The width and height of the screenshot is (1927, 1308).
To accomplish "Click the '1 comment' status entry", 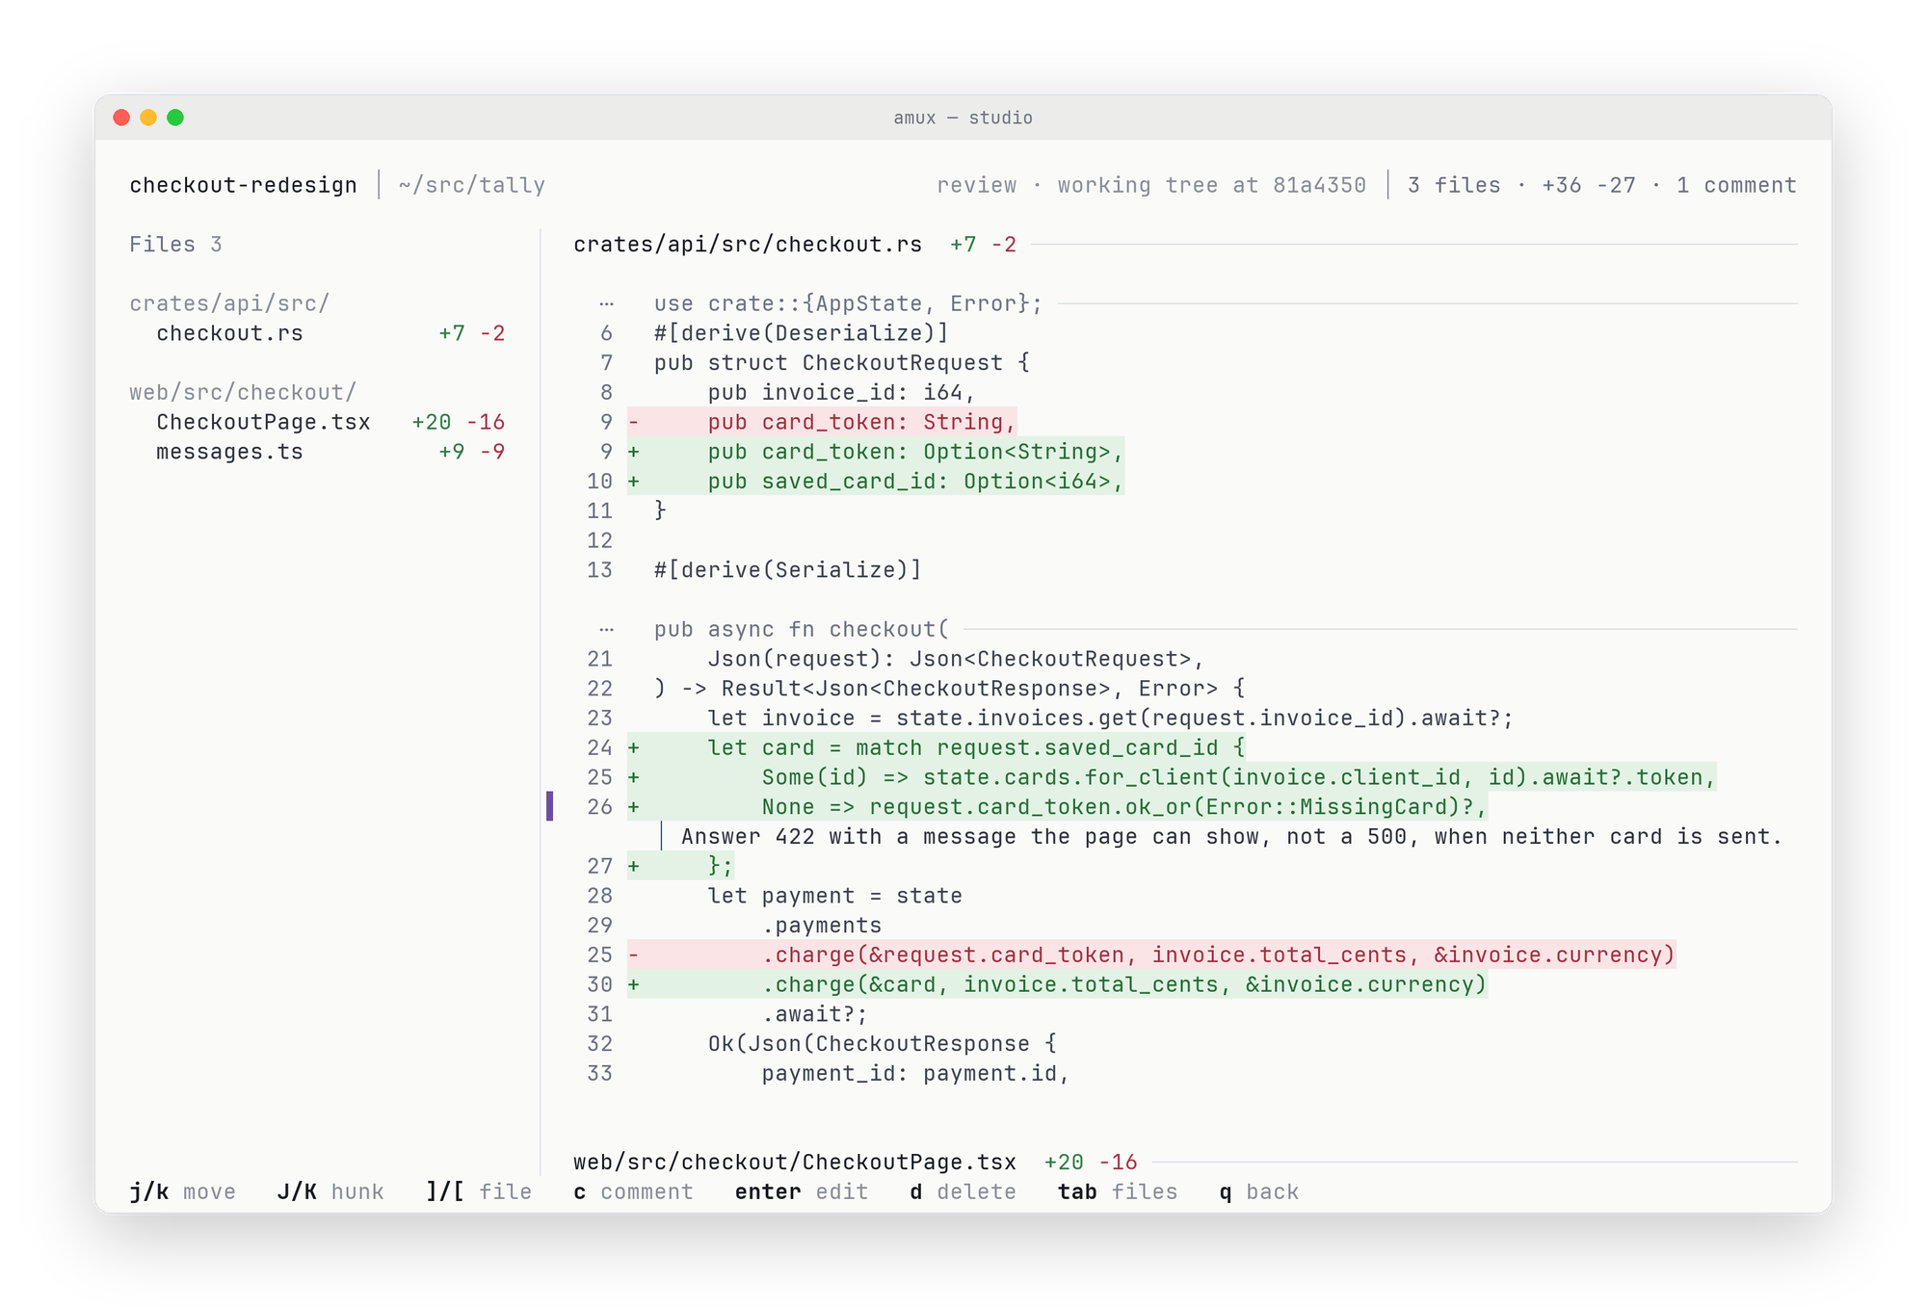I will point(1736,185).
